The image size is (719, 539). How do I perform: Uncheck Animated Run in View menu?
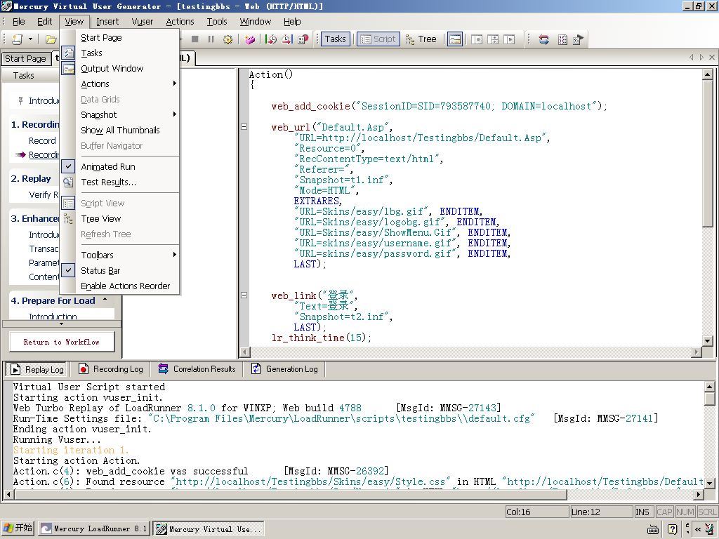pyautogui.click(x=108, y=167)
